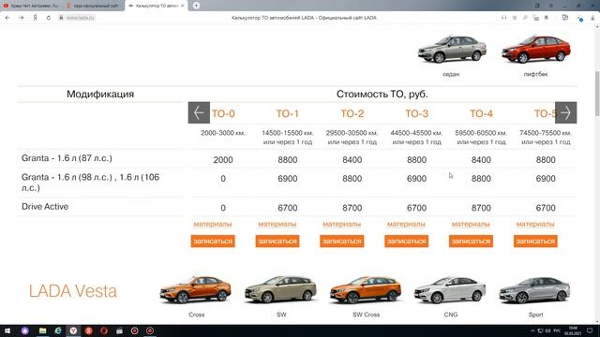Viewport: 600px width, 337px height.
Task: Open a new browser tab with plus
Action: (196, 6)
